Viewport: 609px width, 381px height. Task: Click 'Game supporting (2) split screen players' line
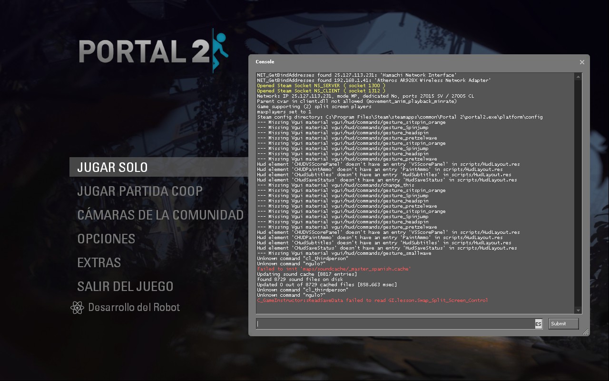(314, 107)
